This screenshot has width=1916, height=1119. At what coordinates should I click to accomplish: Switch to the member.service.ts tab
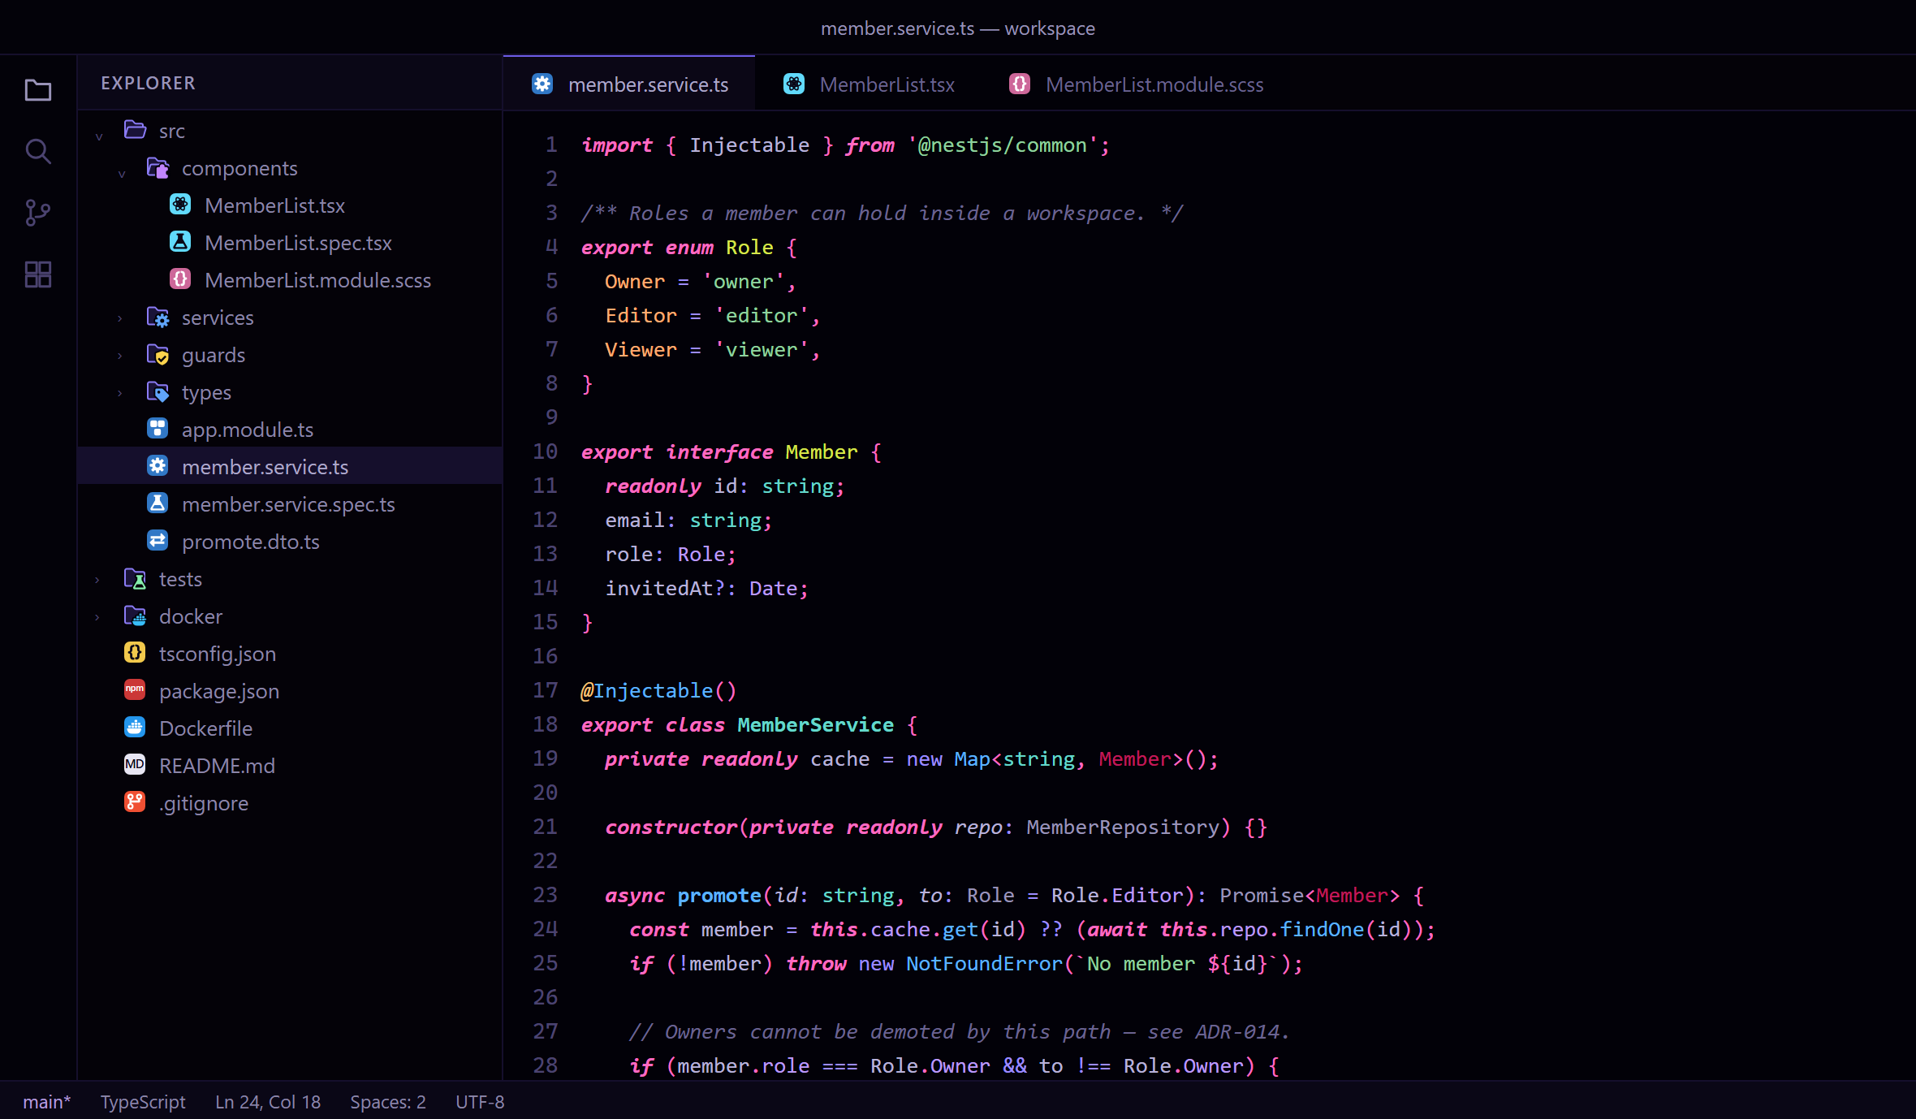click(x=629, y=84)
